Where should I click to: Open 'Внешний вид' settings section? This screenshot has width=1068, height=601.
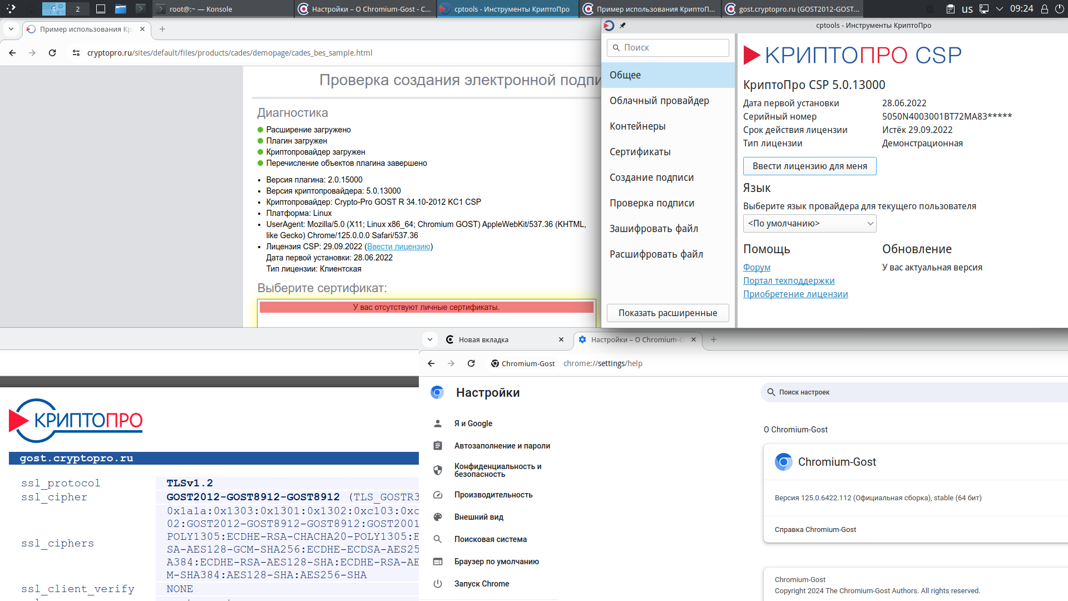pos(478,517)
